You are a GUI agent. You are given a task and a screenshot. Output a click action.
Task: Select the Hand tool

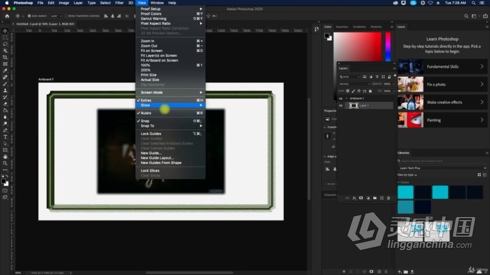5,157
